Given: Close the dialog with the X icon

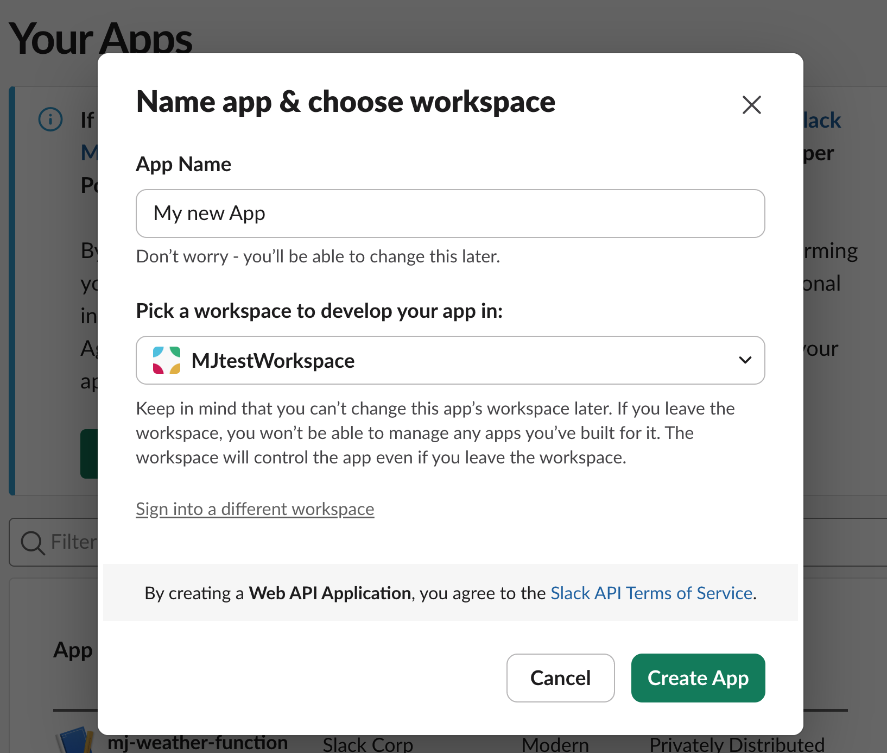Looking at the screenshot, I should click(x=751, y=105).
